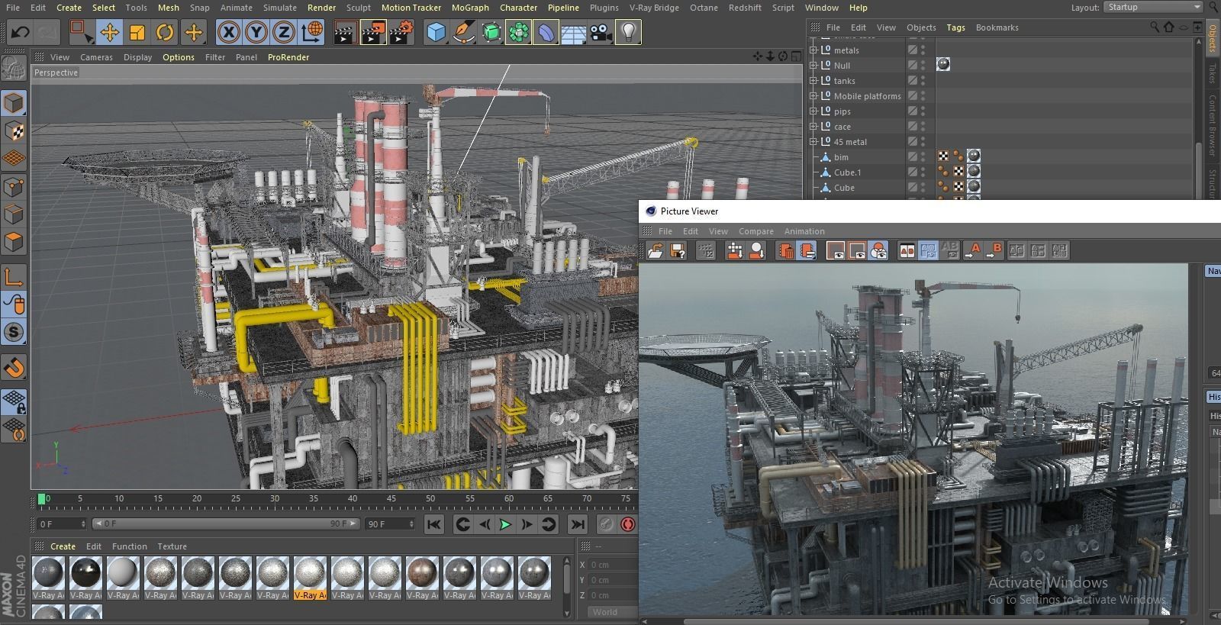Render the active view
The image size is (1221, 625).
345,32
